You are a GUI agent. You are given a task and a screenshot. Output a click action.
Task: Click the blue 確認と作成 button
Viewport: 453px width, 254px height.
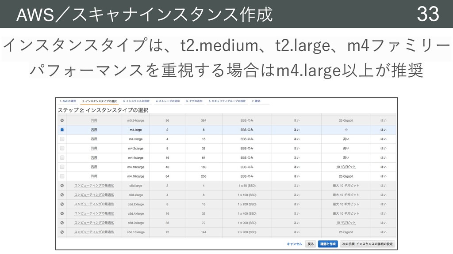click(x=328, y=244)
